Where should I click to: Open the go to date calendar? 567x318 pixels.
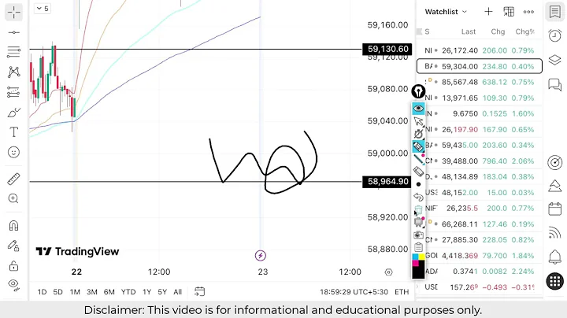pyautogui.click(x=199, y=291)
